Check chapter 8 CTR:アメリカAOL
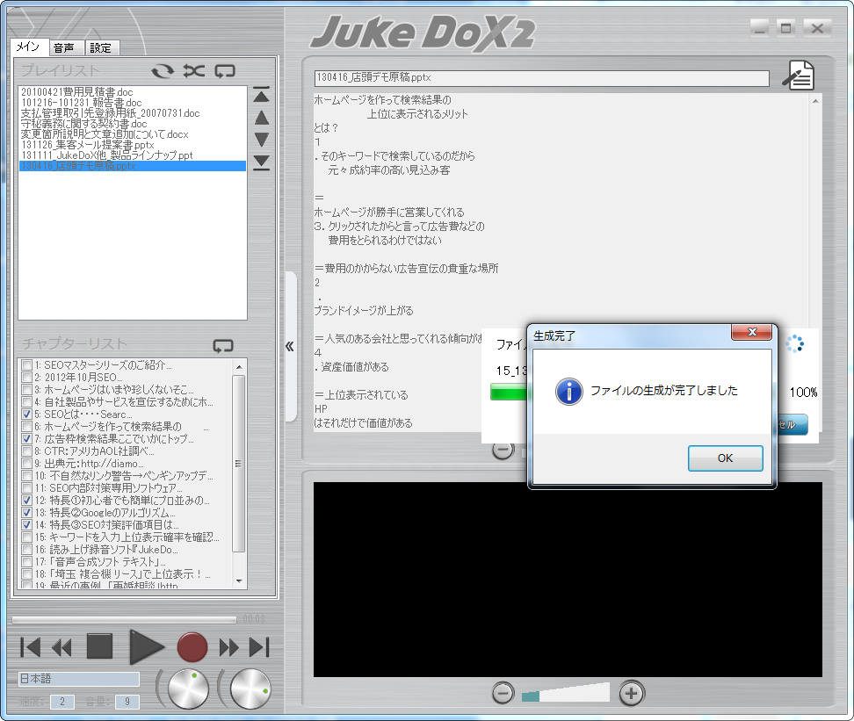854x721 pixels. pos(26,451)
